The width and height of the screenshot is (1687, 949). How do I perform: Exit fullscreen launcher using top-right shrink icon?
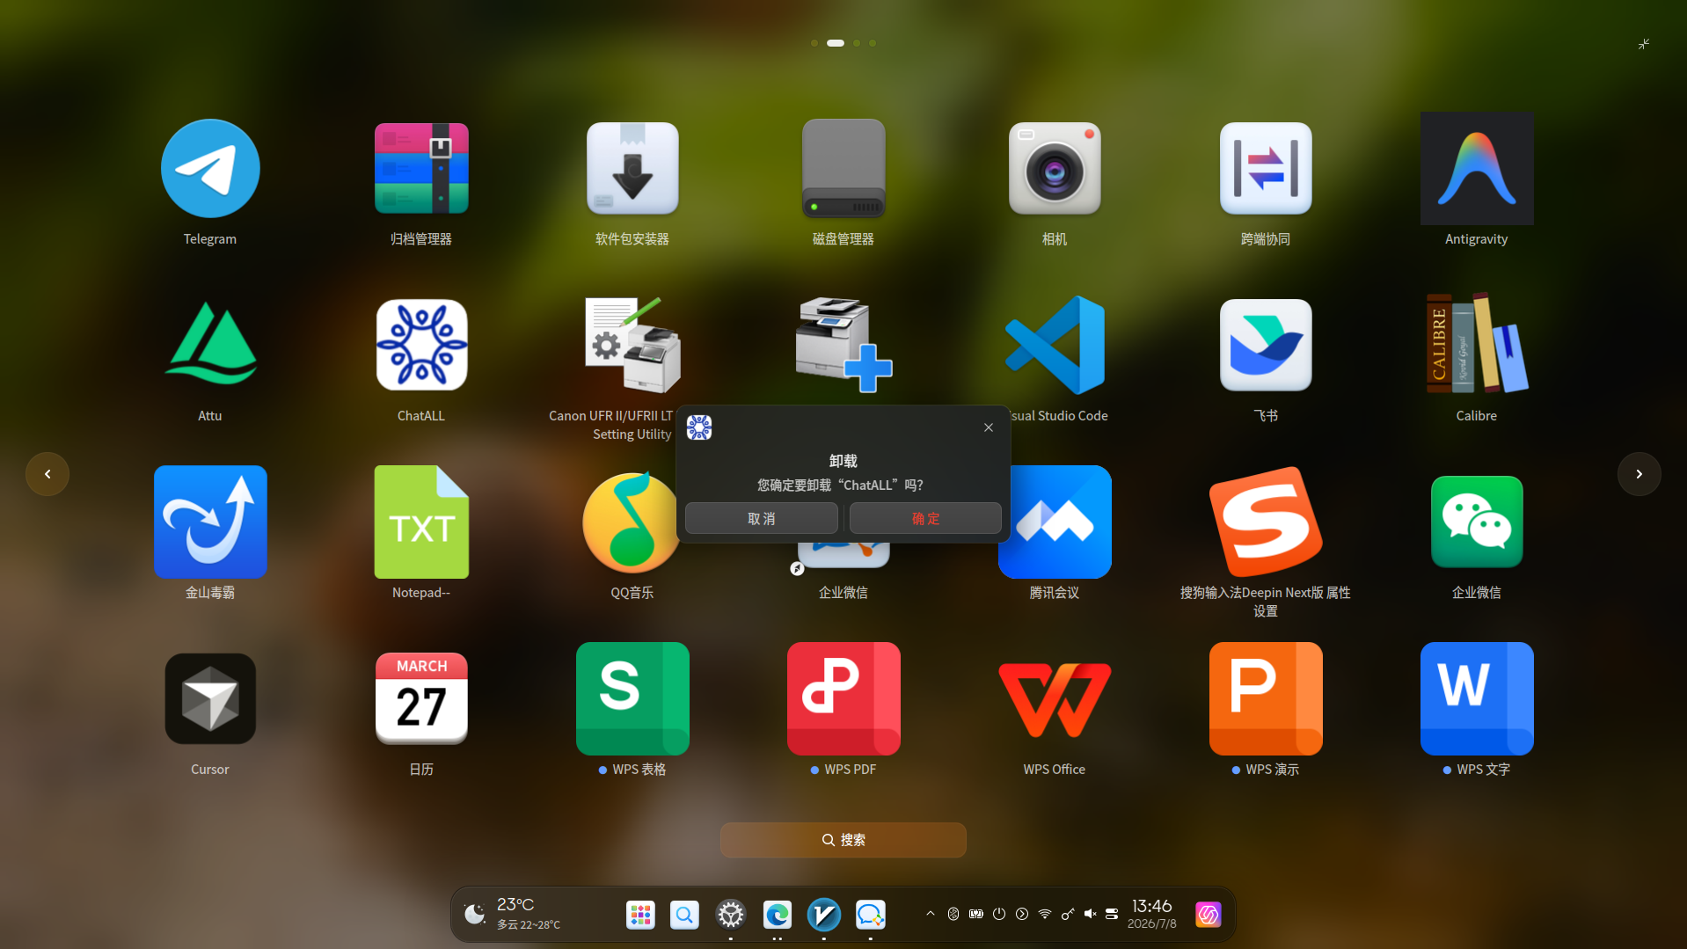(1644, 44)
